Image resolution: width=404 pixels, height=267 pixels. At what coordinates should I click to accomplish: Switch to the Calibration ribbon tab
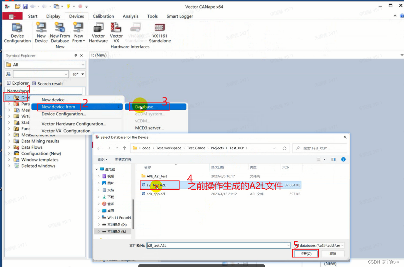coord(103,16)
